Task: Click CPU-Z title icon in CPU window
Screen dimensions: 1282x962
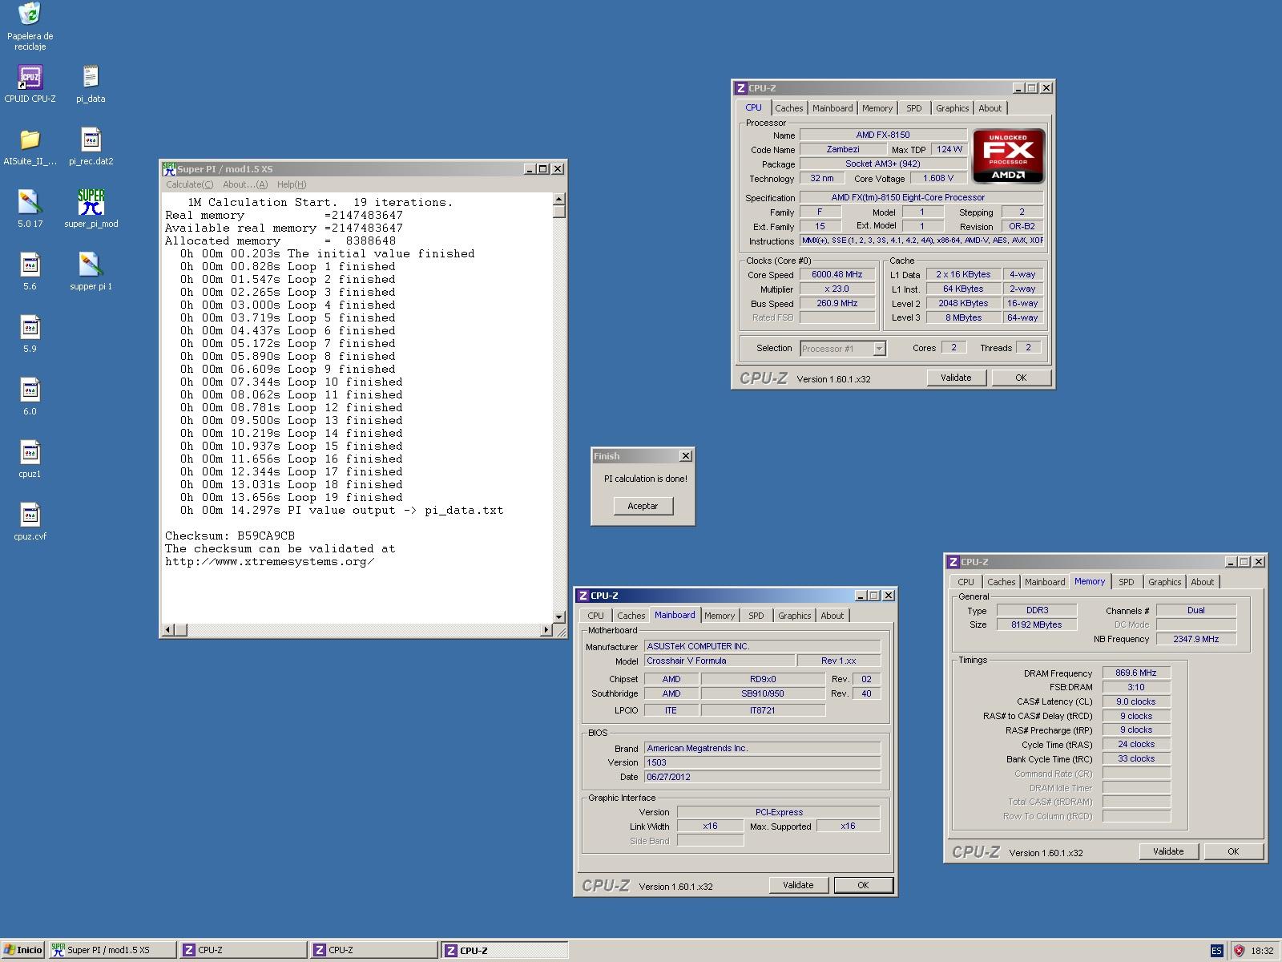Action: 741,88
